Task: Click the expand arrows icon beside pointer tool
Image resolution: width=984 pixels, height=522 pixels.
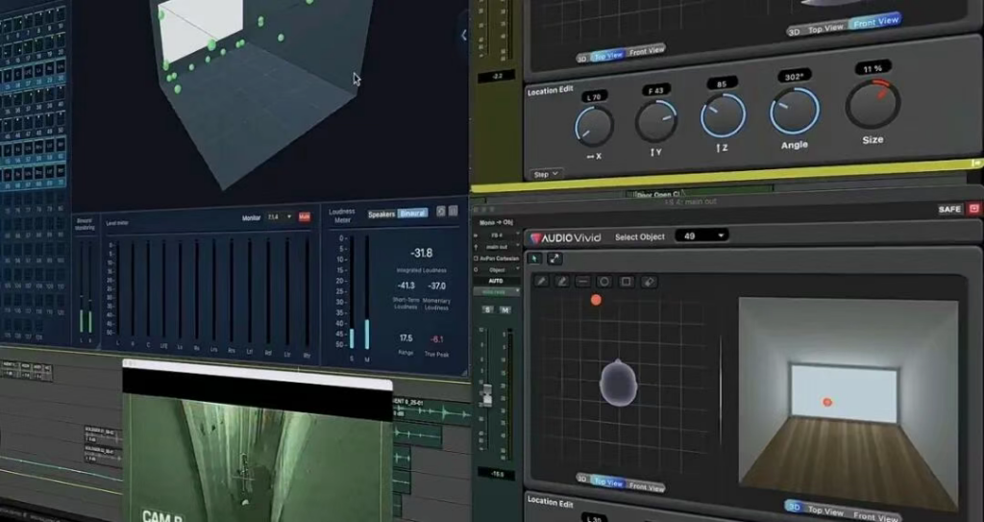Action: coord(554,259)
